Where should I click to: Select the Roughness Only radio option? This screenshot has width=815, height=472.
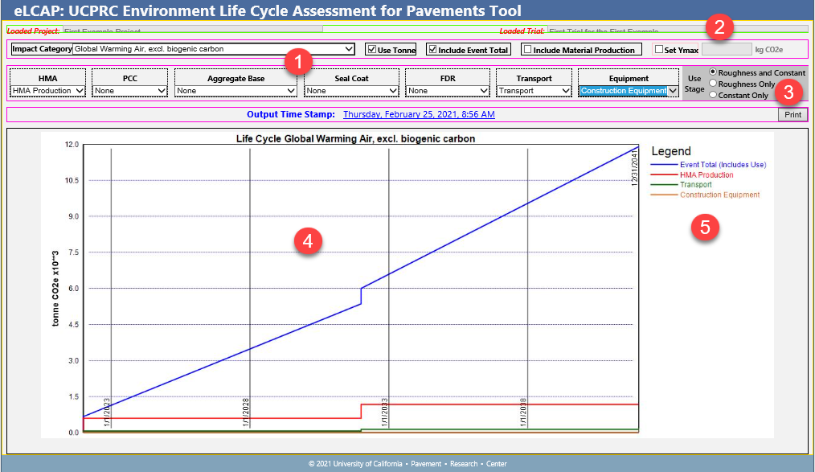(713, 84)
